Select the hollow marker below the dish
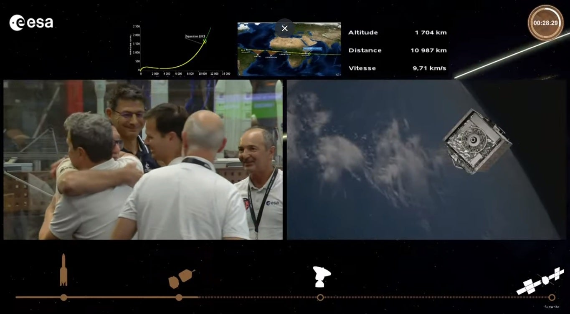 320,297
